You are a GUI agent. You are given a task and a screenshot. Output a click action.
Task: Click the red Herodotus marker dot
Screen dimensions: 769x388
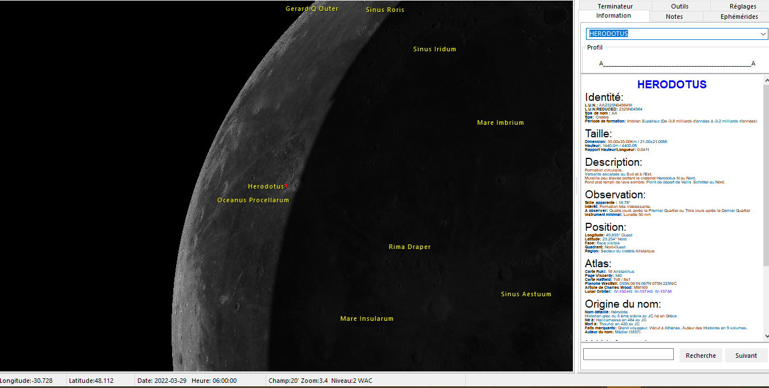click(x=286, y=185)
